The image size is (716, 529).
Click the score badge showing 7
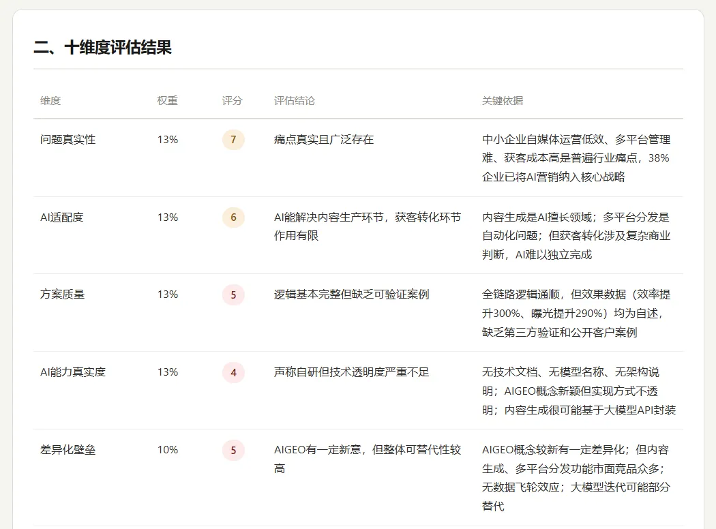pyautogui.click(x=233, y=140)
